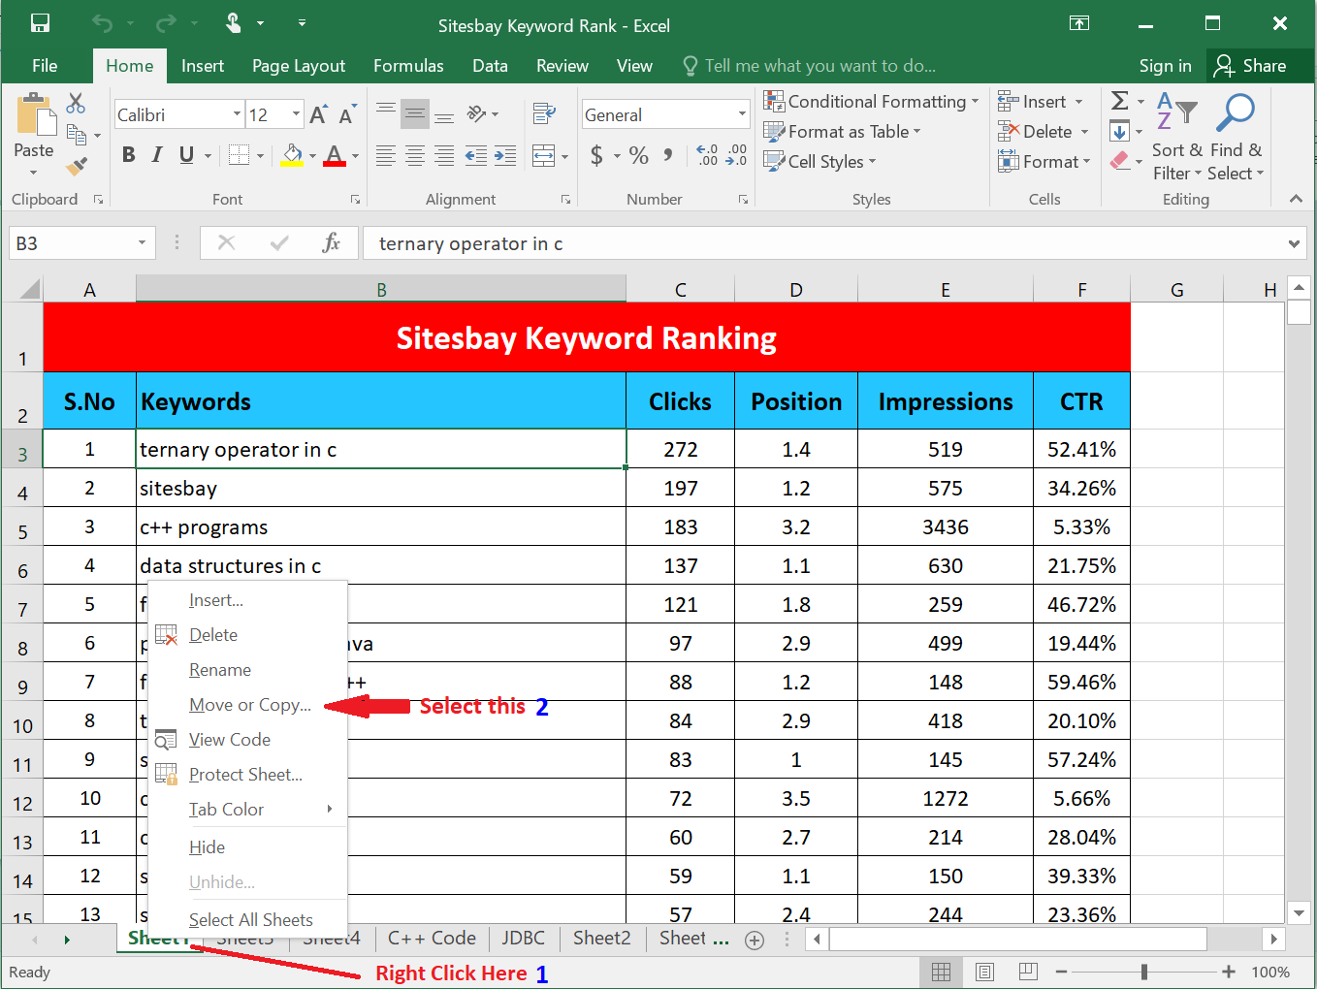Apply red Font Color
The width and height of the screenshot is (1317, 989).
coord(335,155)
